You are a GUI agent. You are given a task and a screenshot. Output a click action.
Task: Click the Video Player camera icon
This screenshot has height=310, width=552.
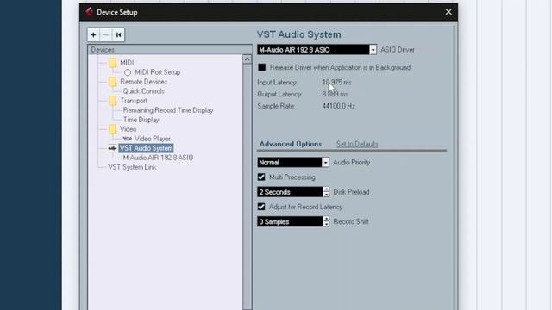pyautogui.click(x=127, y=139)
